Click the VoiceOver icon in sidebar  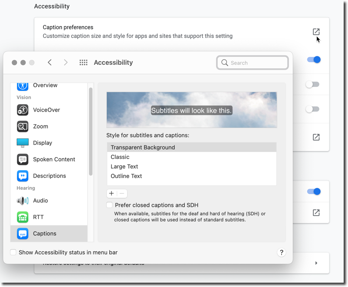pyautogui.click(x=23, y=110)
